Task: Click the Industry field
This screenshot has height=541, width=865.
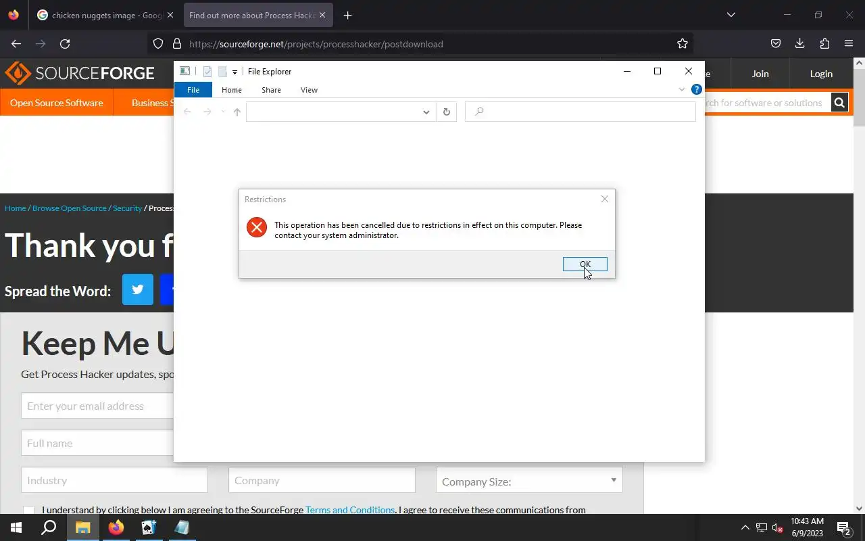Action: pos(114,480)
